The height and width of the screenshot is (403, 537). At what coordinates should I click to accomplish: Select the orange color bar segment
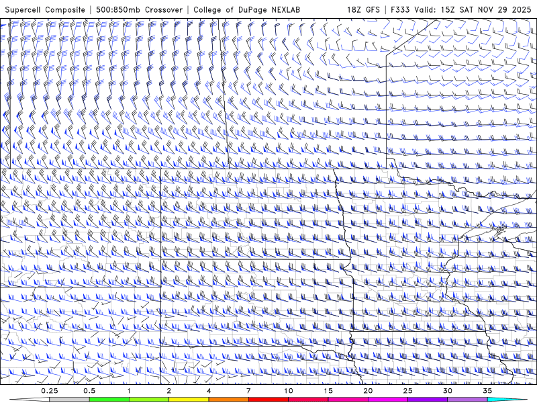[x=228, y=400]
